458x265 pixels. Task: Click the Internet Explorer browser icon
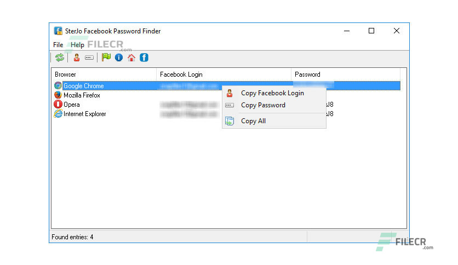(x=58, y=113)
